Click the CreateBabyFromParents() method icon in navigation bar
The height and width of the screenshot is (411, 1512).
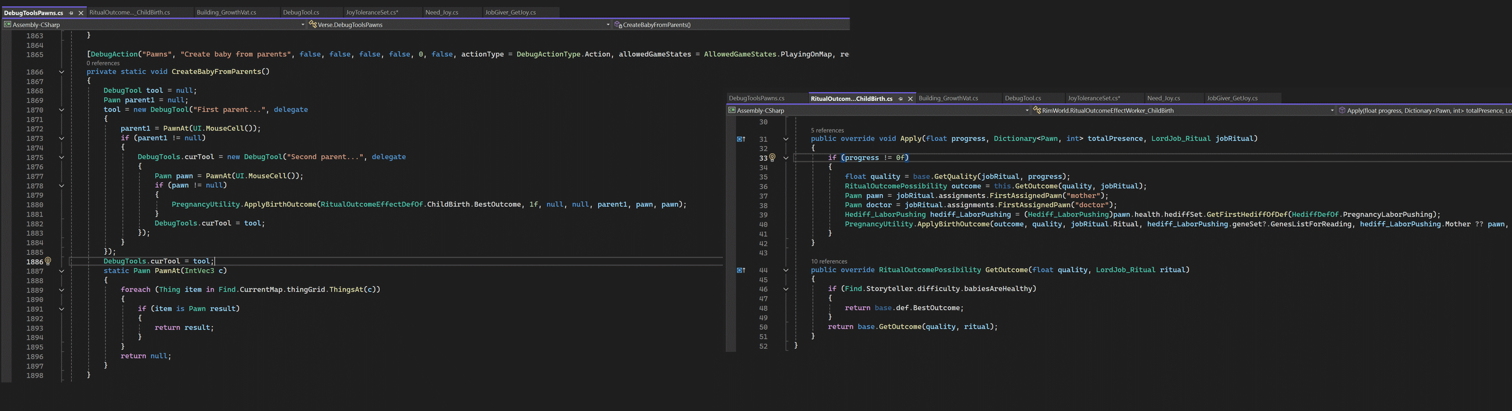[x=618, y=24]
